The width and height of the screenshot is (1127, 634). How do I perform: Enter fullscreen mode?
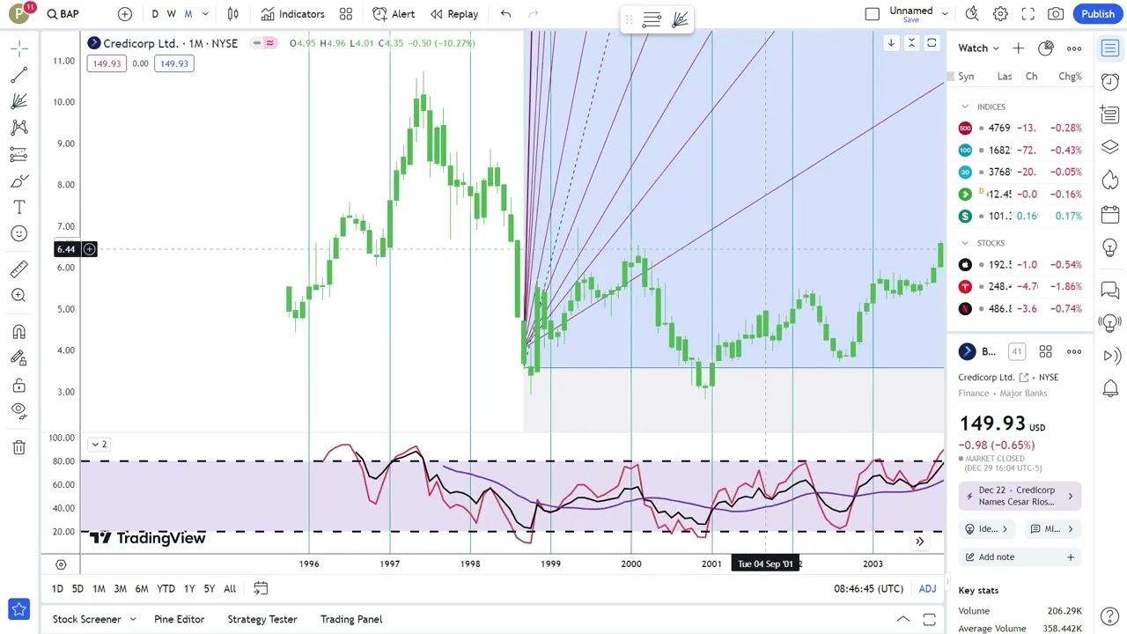[1028, 14]
